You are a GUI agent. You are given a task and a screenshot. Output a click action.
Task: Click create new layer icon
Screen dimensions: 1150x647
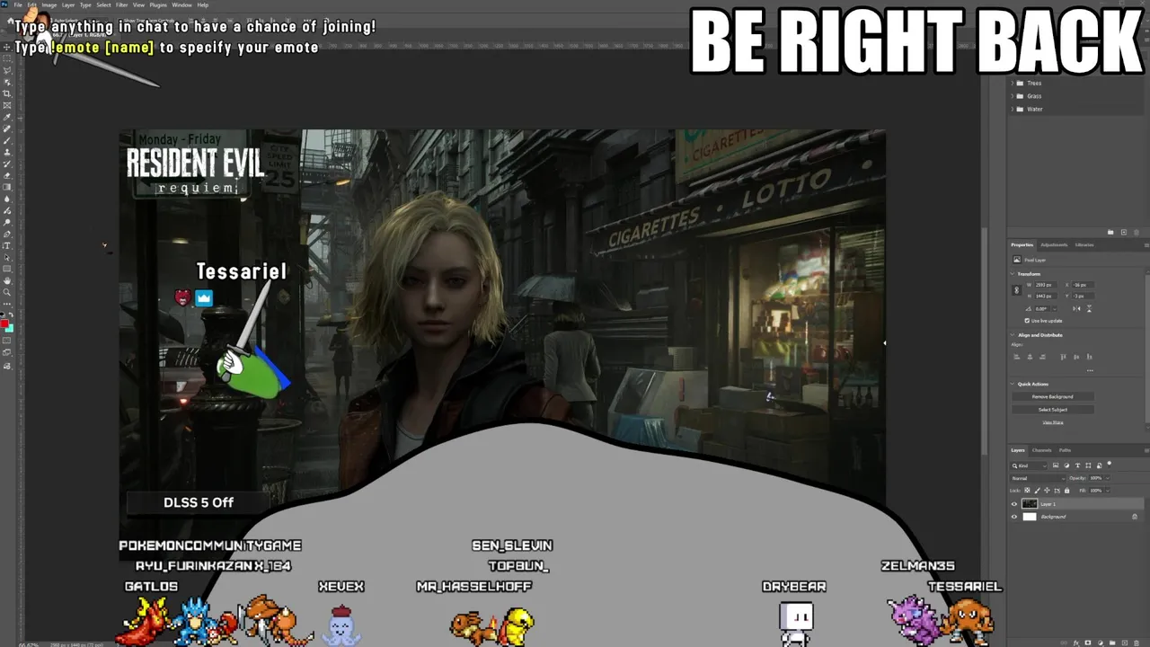click(x=1125, y=643)
